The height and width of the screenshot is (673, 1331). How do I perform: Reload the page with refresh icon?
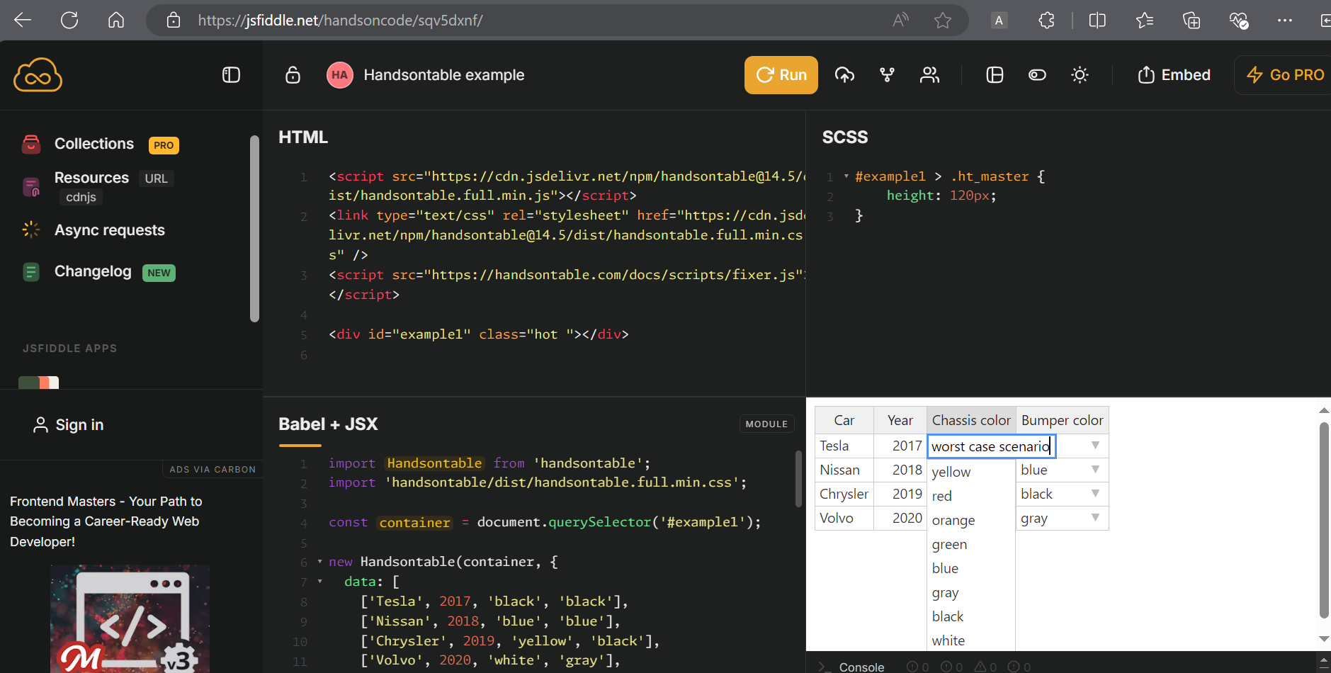click(x=69, y=20)
